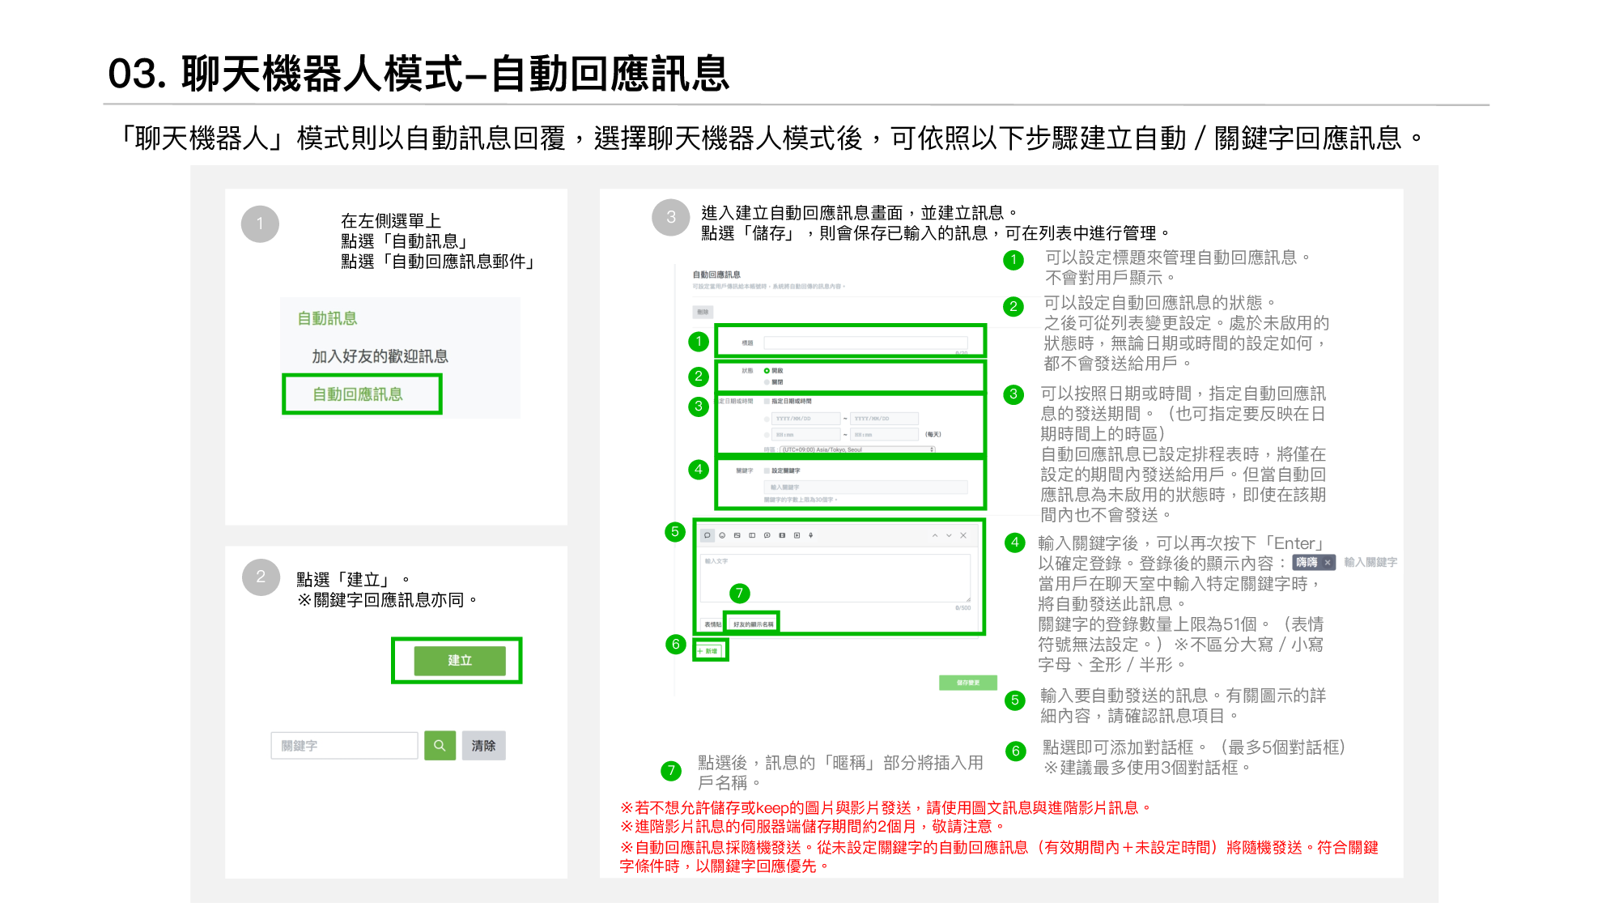Select the video play button icon
The width and height of the screenshot is (1619, 911).
pos(797,535)
